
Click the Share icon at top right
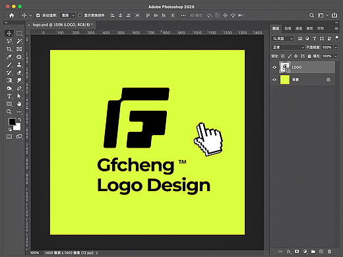click(334, 15)
